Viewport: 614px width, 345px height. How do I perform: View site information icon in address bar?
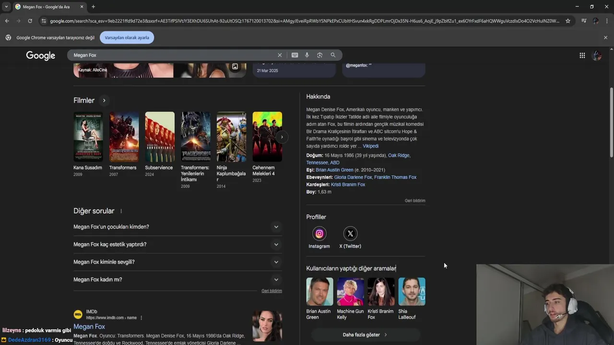click(x=44, y=21)
